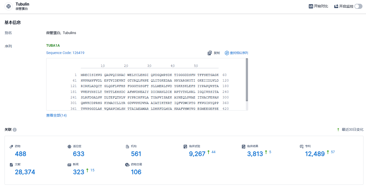Click the patent icon beside 专利
Image resolution: width=366 pixels, height=187 pixels.
point(302,146)
